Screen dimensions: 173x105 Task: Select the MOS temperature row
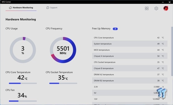(x=130, y=50)
